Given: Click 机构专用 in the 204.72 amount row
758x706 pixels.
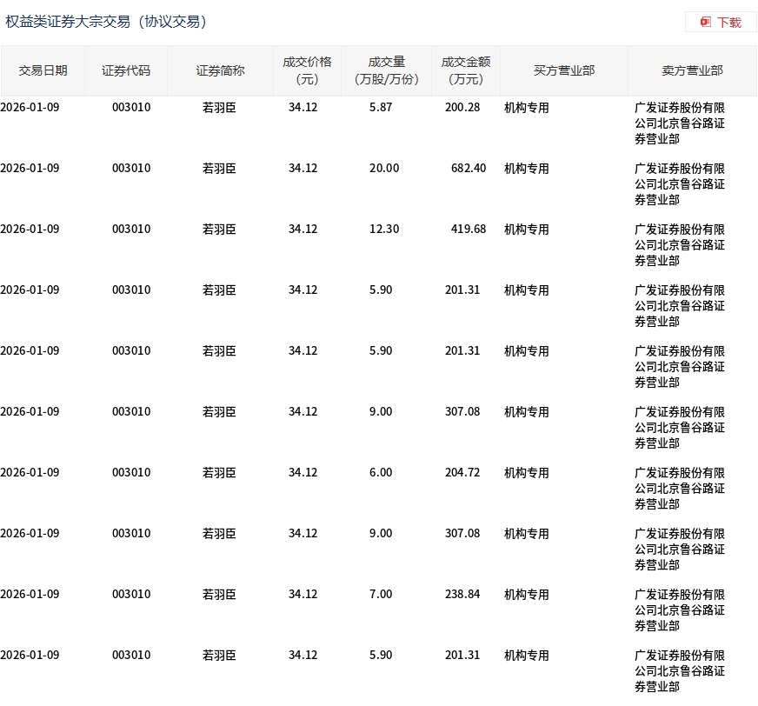Looking at the screenshot, I should [x=527, y=472].
